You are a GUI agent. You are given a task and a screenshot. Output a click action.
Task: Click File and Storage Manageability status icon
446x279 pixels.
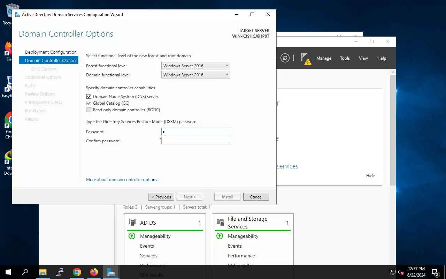(220, 236)
